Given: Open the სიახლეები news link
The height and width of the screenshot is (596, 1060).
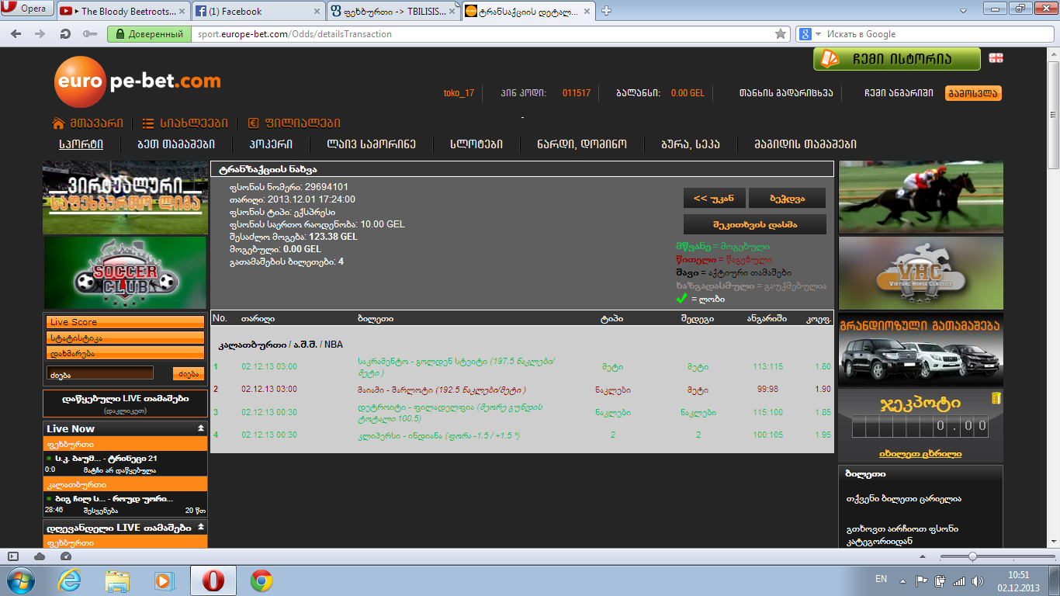Looking at the screenshot, I should point(185,123).
